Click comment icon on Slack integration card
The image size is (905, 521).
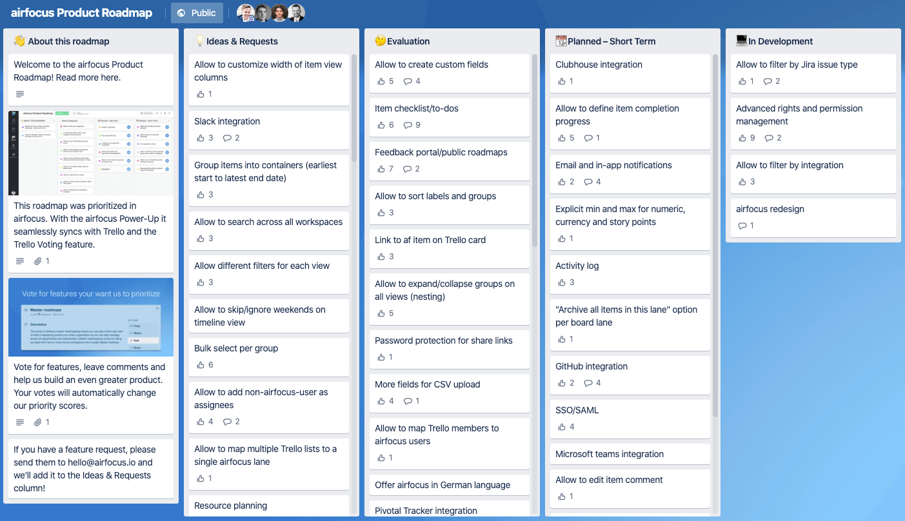226,138
